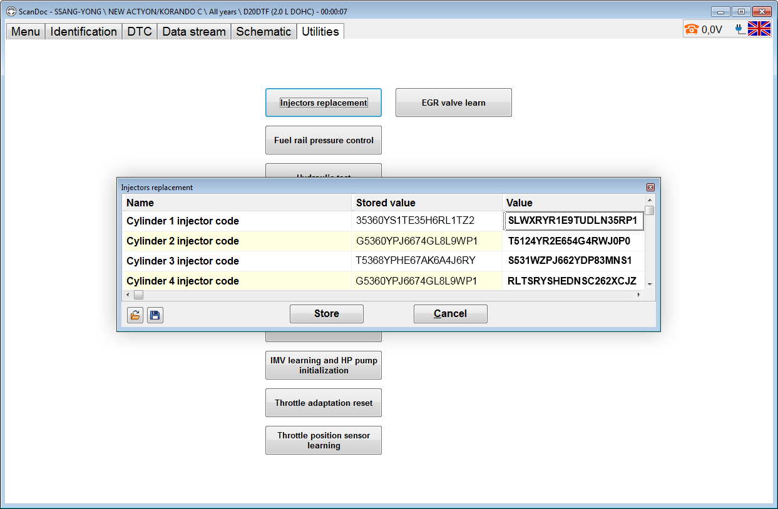The height and width of the screenshot is (509, 778).
Task: Click the blue plug connection icon
Action: tap(740, 29)
